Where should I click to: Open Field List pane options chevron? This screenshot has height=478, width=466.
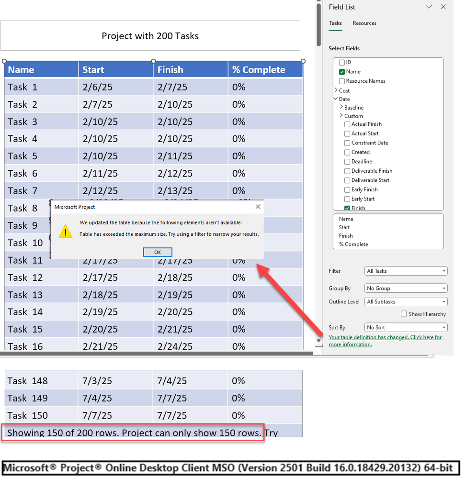(x=429, y=7)
